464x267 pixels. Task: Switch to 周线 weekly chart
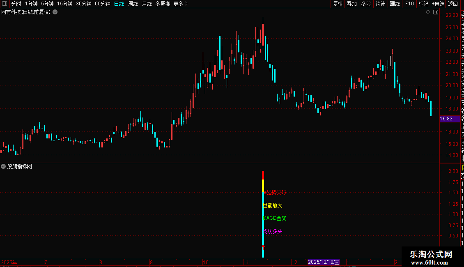point(133,4)
